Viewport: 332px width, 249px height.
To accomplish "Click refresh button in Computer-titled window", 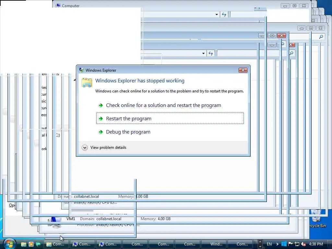I will [x=224, y=15].
